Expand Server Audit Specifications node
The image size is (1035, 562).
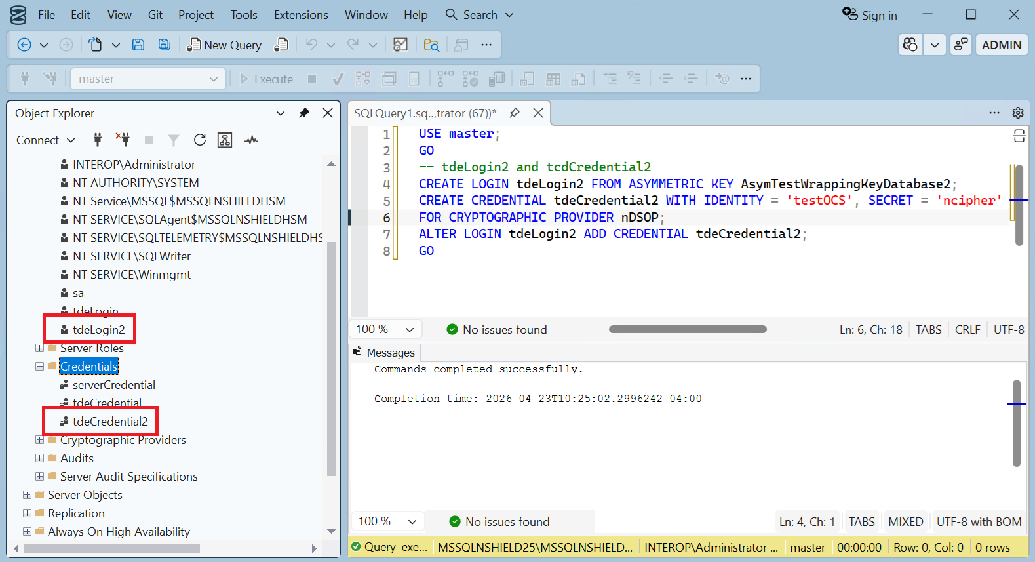point(39,477)
